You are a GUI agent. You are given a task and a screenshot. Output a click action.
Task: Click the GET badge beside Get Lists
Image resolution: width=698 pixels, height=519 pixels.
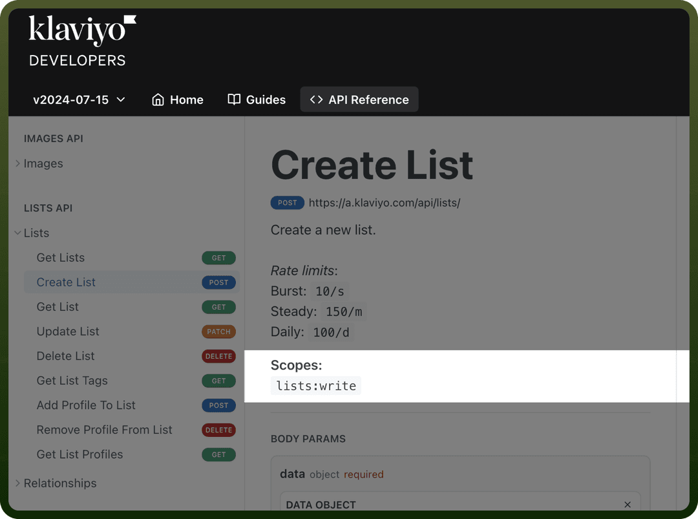pos(218,258)
